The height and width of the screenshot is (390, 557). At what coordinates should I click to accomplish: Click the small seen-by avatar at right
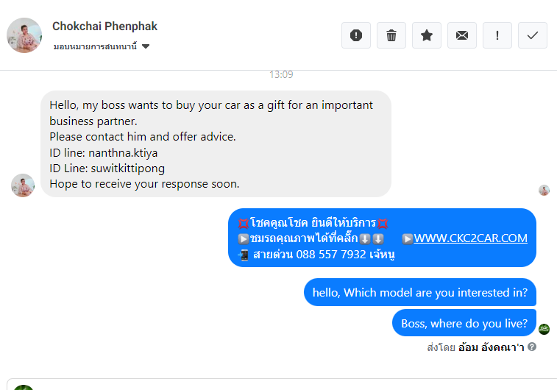[x=544, y=190]
